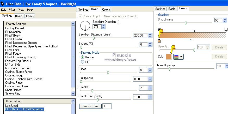This screenshot has height=114, width=228.
Task: Select the Maximum Expansion preset
Action: (x=18, y=68)
